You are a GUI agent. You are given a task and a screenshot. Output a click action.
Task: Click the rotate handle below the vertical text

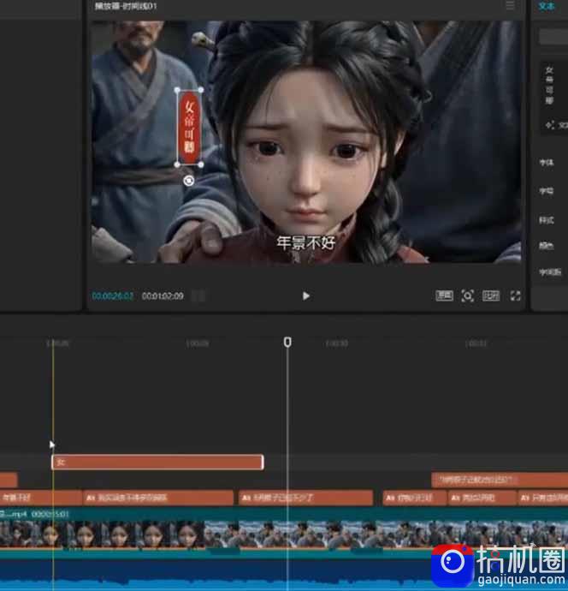[188, 181]
